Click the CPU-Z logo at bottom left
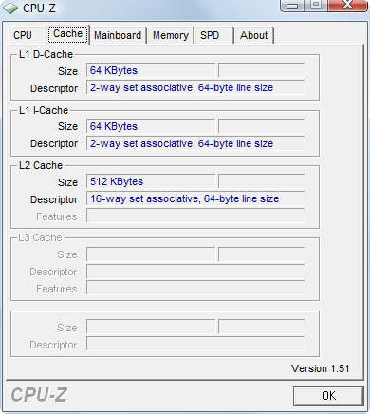The height and width of the screenshot is (414, 370). tap(39, 395)
